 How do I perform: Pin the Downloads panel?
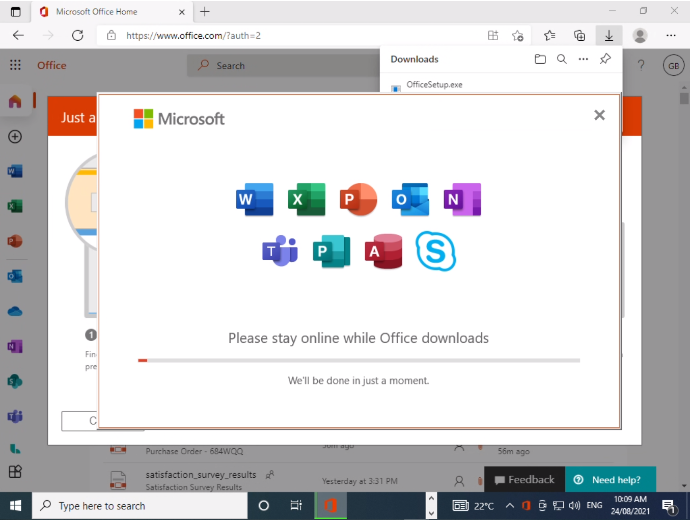605,59
